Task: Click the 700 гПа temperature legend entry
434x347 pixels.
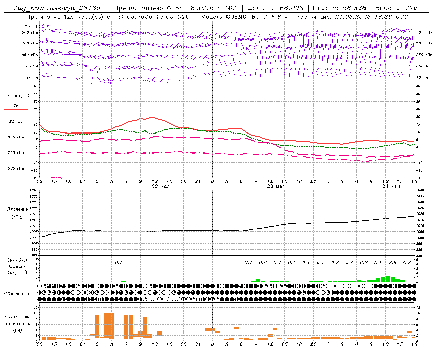Action: (16, 152)
